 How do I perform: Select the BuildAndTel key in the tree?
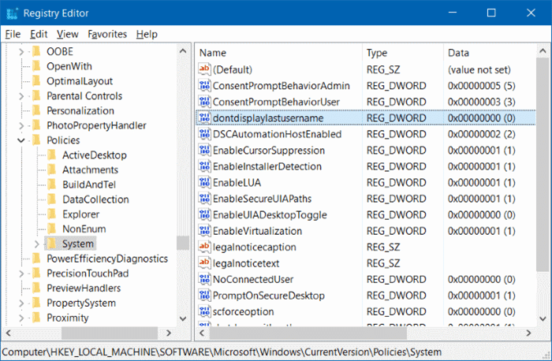(x=88, y=184)
